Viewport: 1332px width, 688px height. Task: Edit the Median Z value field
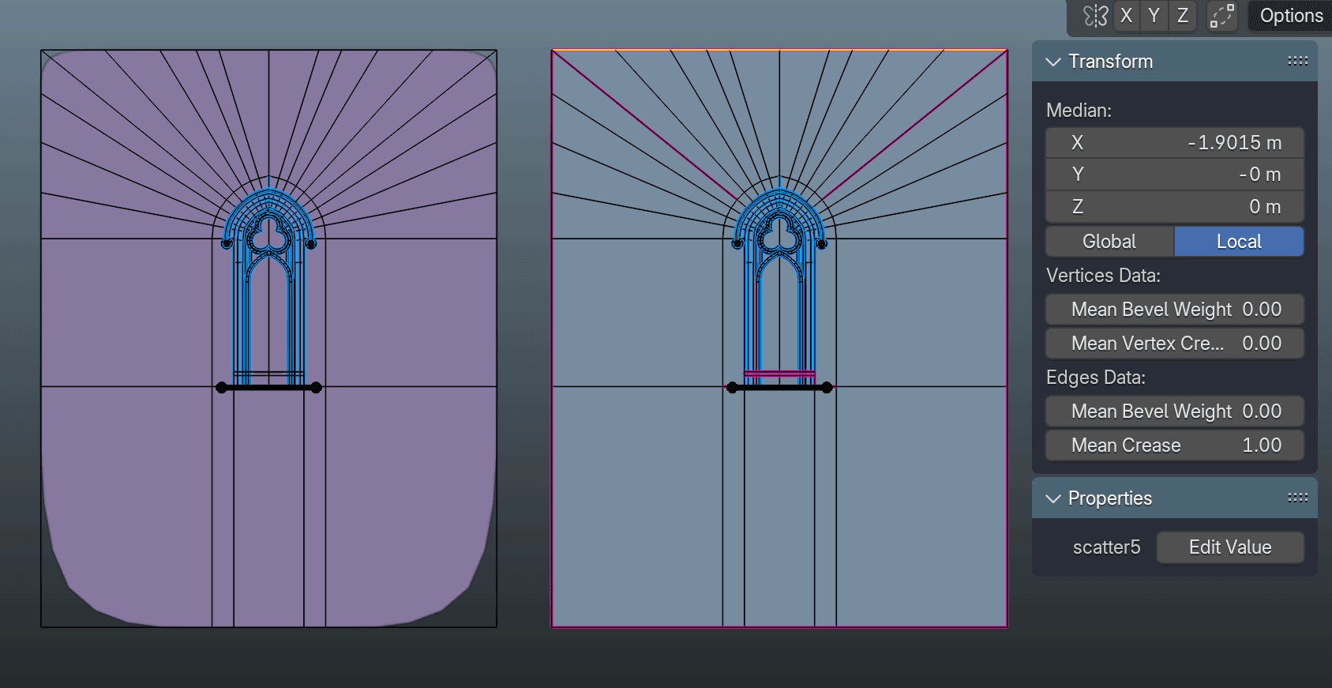(1175, 207)
